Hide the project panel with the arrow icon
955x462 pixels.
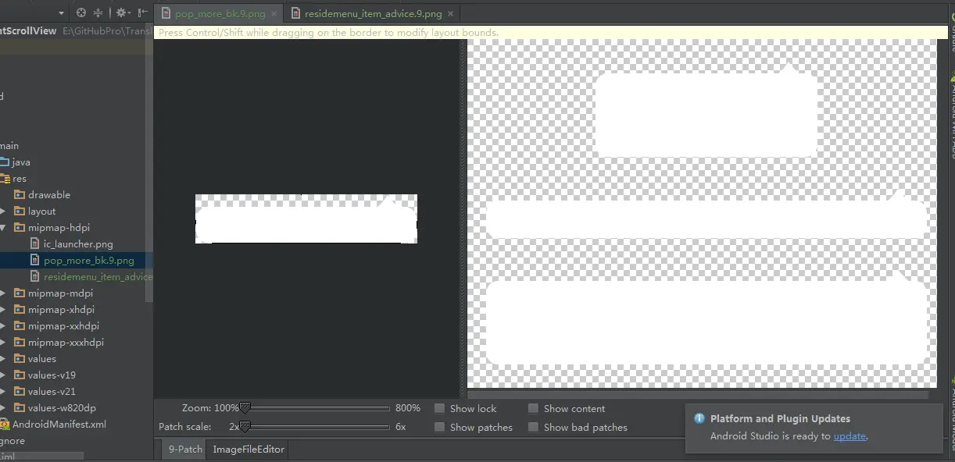[142, 12]
